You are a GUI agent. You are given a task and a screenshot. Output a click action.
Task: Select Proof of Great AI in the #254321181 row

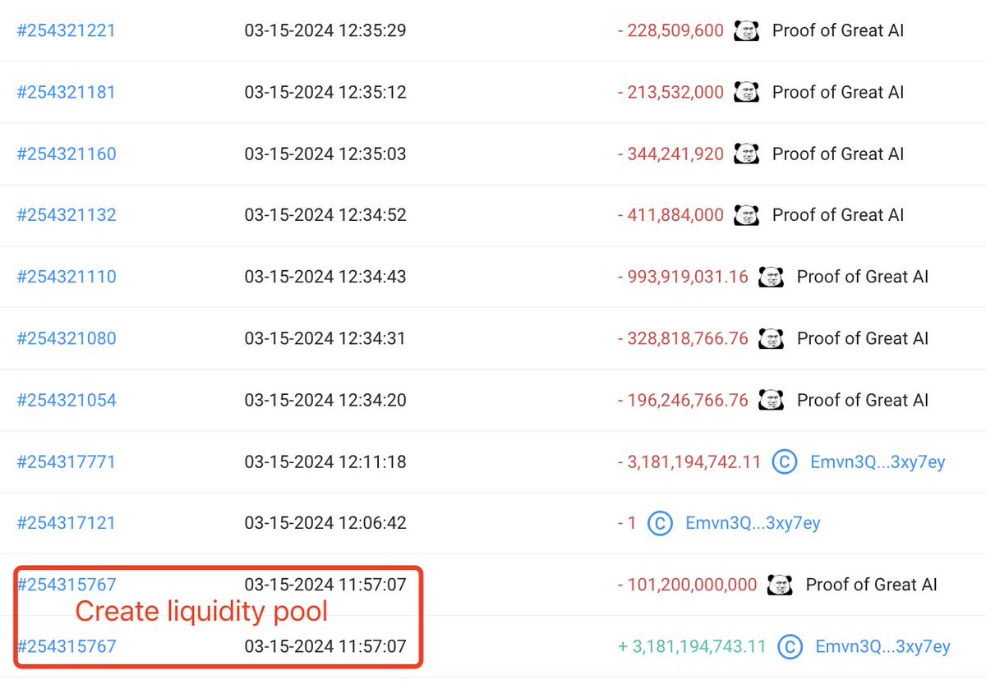pos(838,92)
